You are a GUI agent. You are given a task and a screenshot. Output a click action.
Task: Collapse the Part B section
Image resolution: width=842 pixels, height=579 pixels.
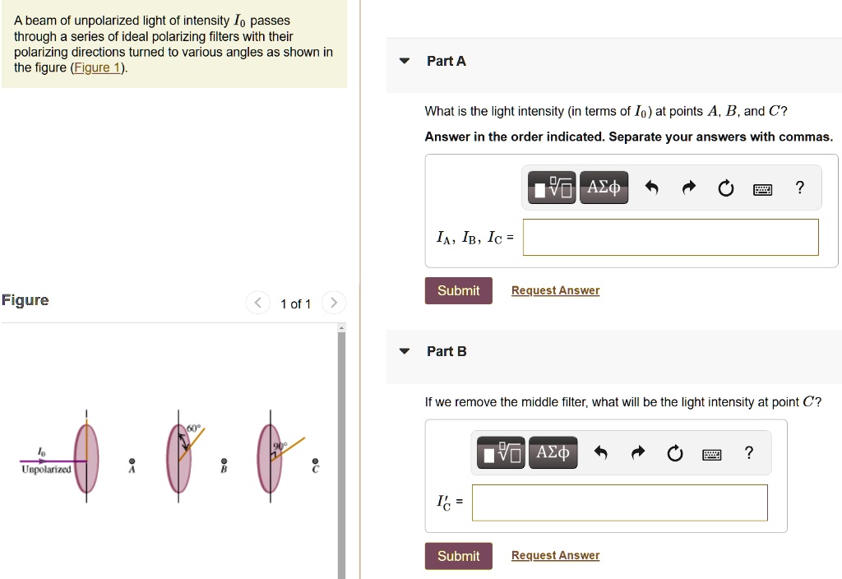click(404, 350)
